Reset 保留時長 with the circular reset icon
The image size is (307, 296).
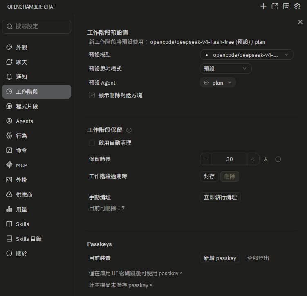point(278,159)
